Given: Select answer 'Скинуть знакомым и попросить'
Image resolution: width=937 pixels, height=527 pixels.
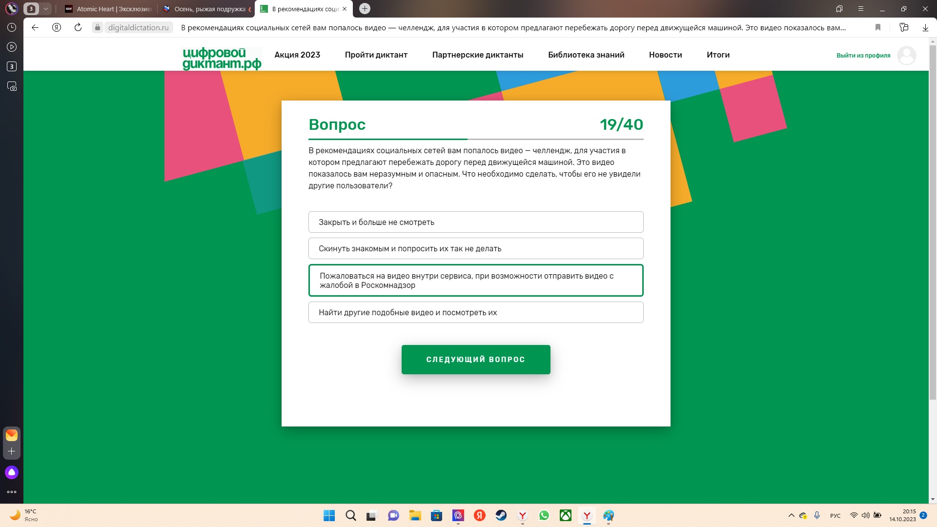Looking at the screenshot, I should (x=476, y=248).
